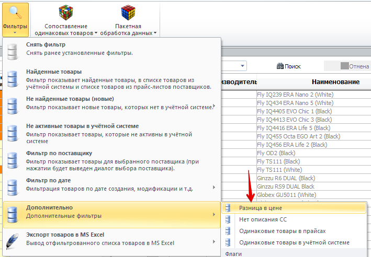Expand submenu arrow of Дополнительно
The height and width of the screenshot is (257, 371).
[x=214, y=214]
